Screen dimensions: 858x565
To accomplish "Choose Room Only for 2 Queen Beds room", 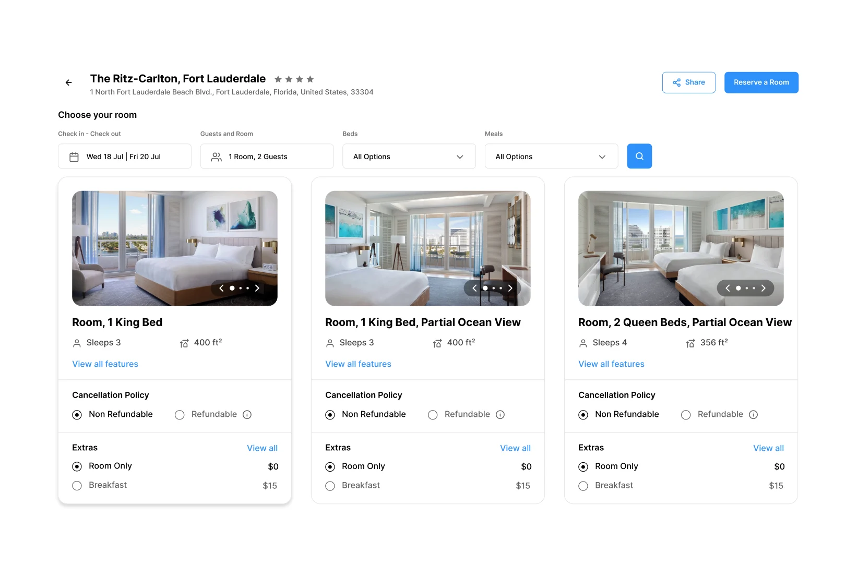I will coord(583,466).
